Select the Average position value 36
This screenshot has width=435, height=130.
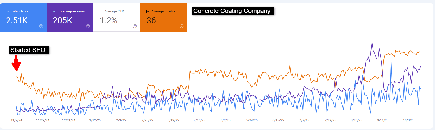(151, 20)
